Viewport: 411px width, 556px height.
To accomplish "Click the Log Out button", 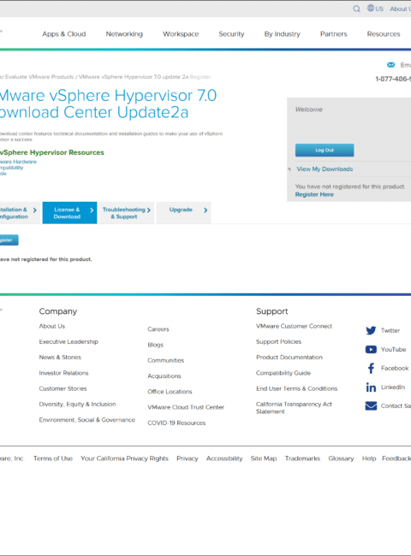I will point(325,150).
